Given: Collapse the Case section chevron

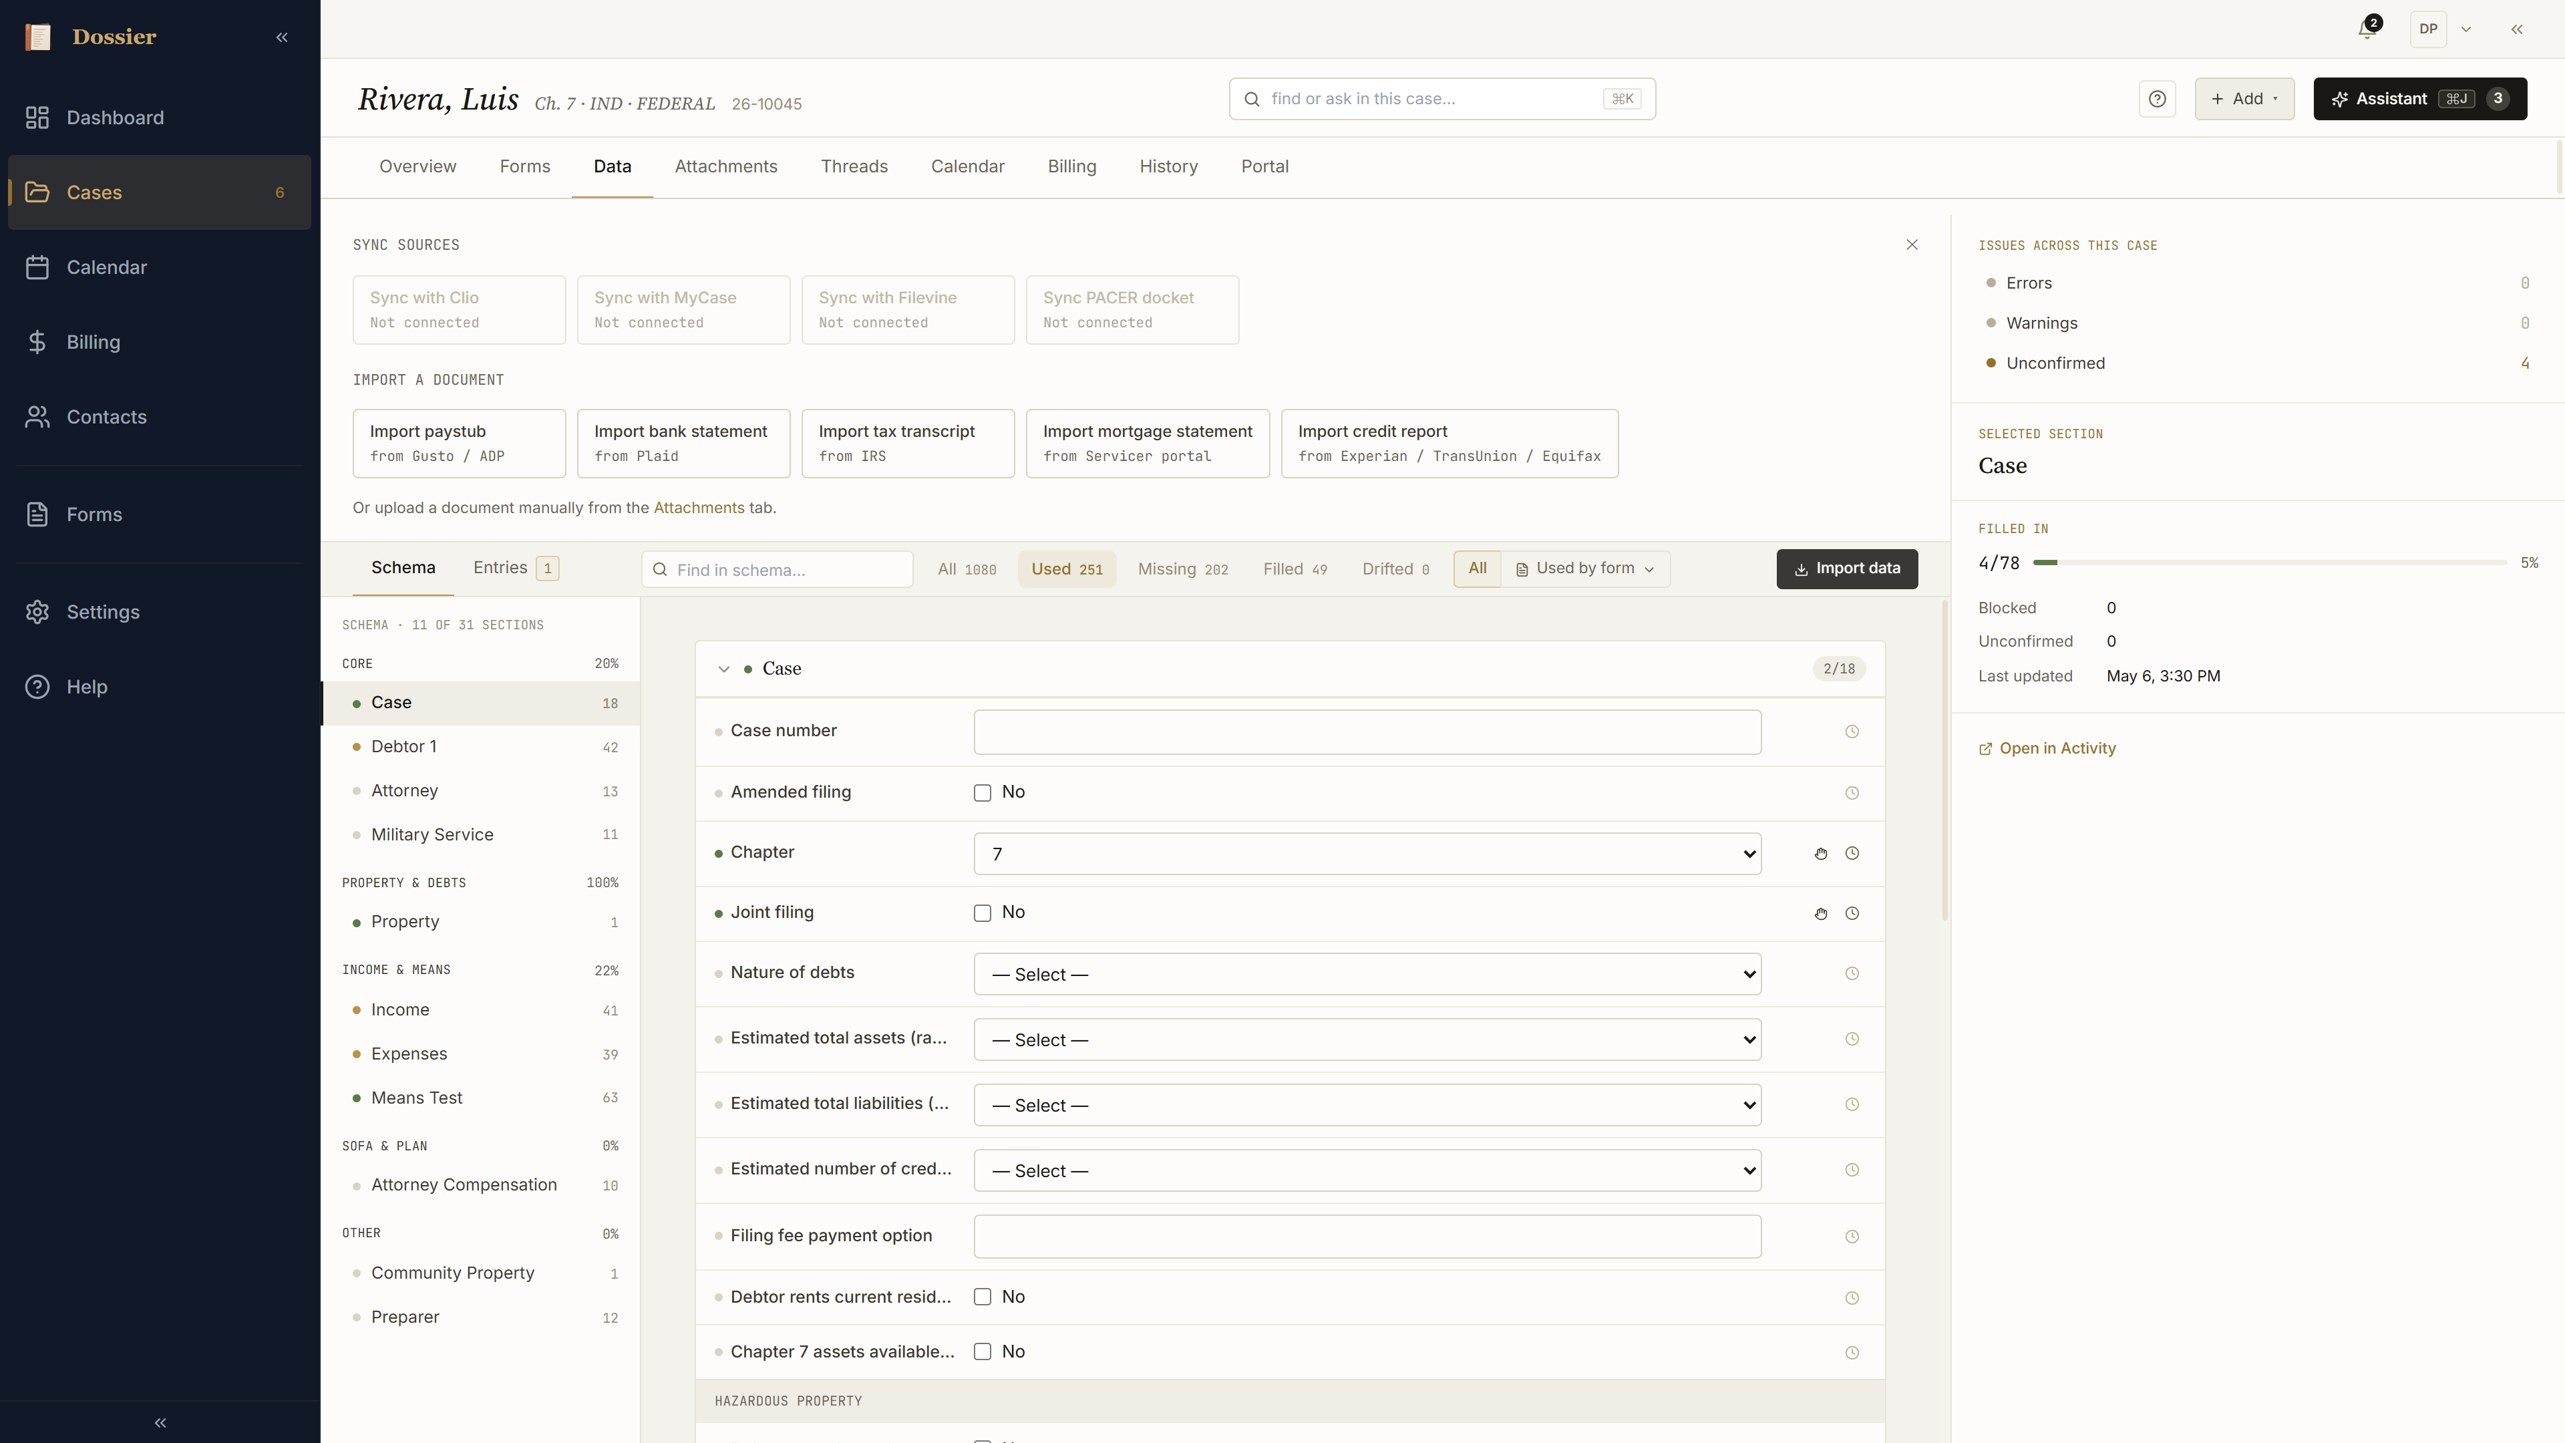Looking at the screenshot, I should (724, 669).
